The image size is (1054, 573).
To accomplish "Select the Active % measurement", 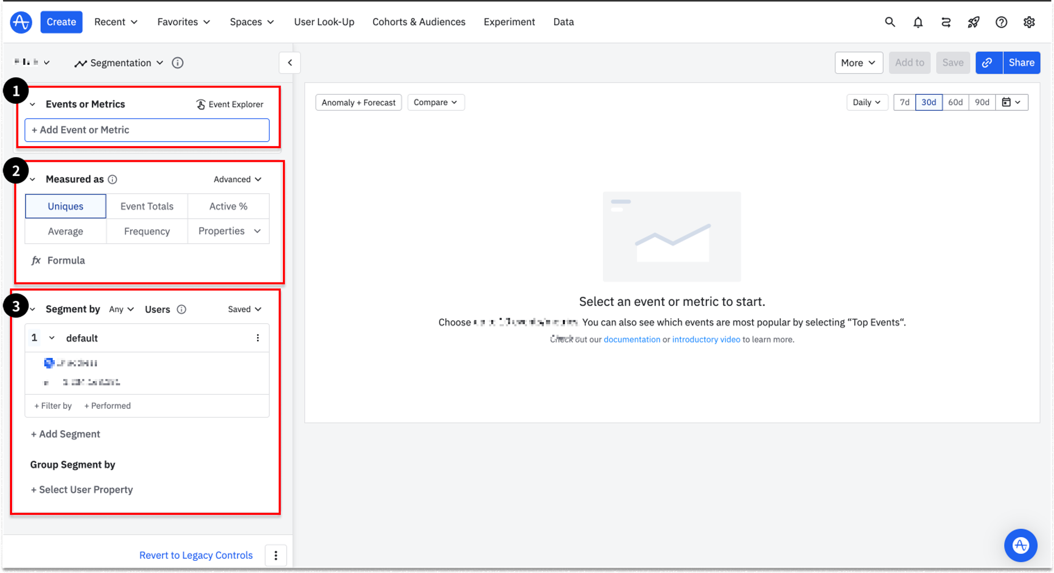I will tap(228, 206).
